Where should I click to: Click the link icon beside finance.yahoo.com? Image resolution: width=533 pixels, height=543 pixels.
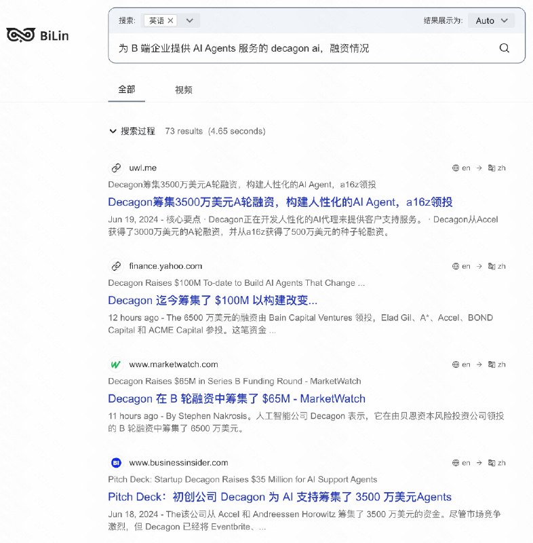[116, 266]
